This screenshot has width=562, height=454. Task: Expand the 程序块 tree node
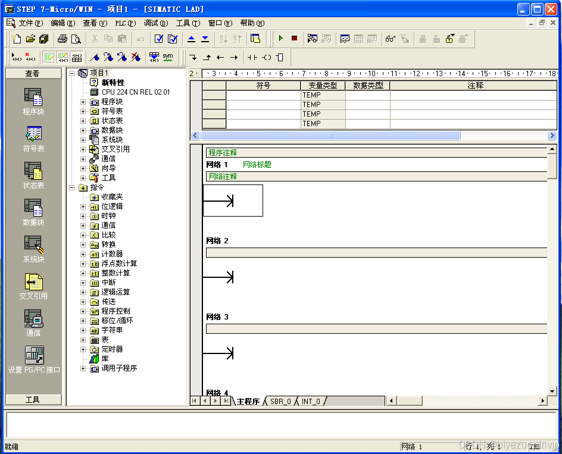[x=83, y=102]
